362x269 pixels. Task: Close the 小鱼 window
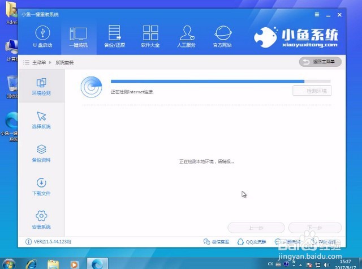(339, 15)
